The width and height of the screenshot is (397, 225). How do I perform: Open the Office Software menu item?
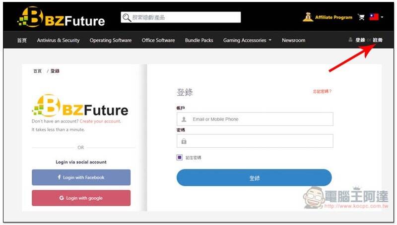(x=158, y=40)
